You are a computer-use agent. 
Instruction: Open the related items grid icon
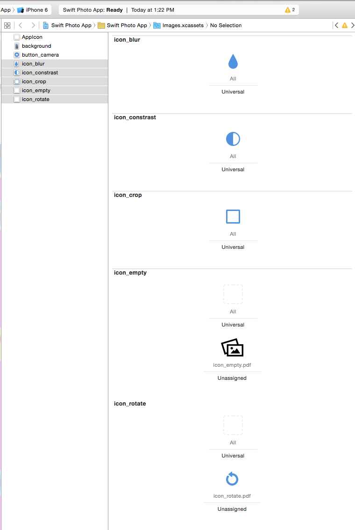7,25
